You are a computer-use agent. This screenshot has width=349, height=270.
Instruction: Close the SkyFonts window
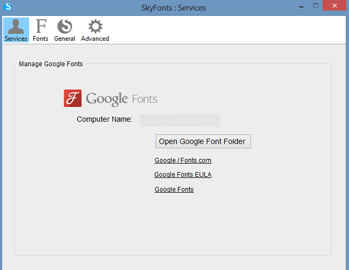pos(336,6)
